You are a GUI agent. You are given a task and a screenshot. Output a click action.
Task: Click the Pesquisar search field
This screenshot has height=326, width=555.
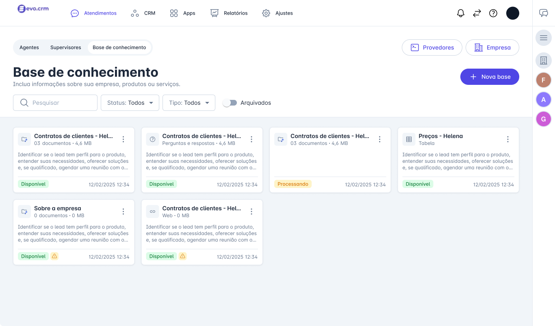55,103
